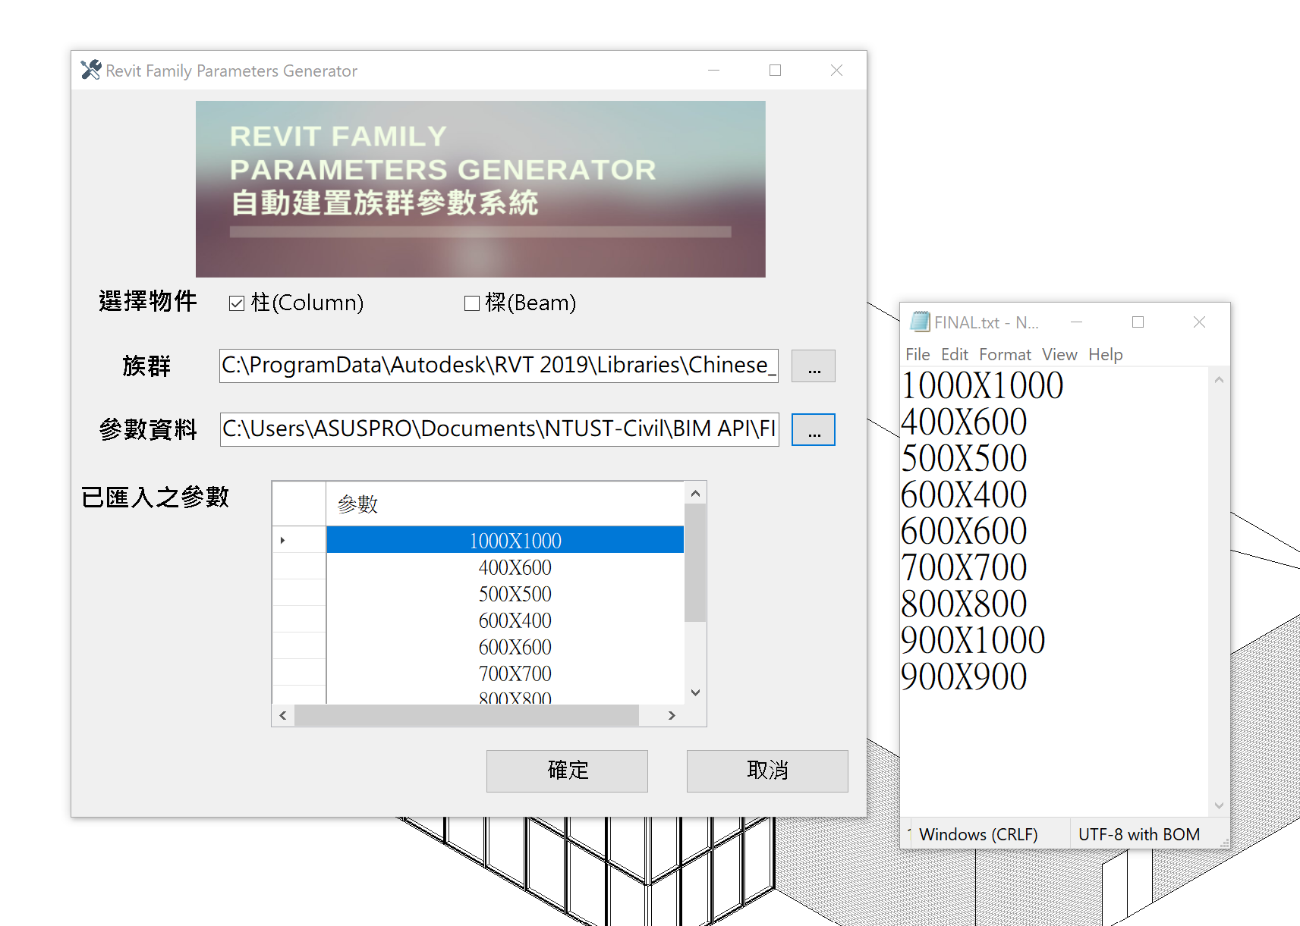Click the grid's scroll down arrow
The width and height of the screenshot is (1300, 926).
tap(695, 692)
